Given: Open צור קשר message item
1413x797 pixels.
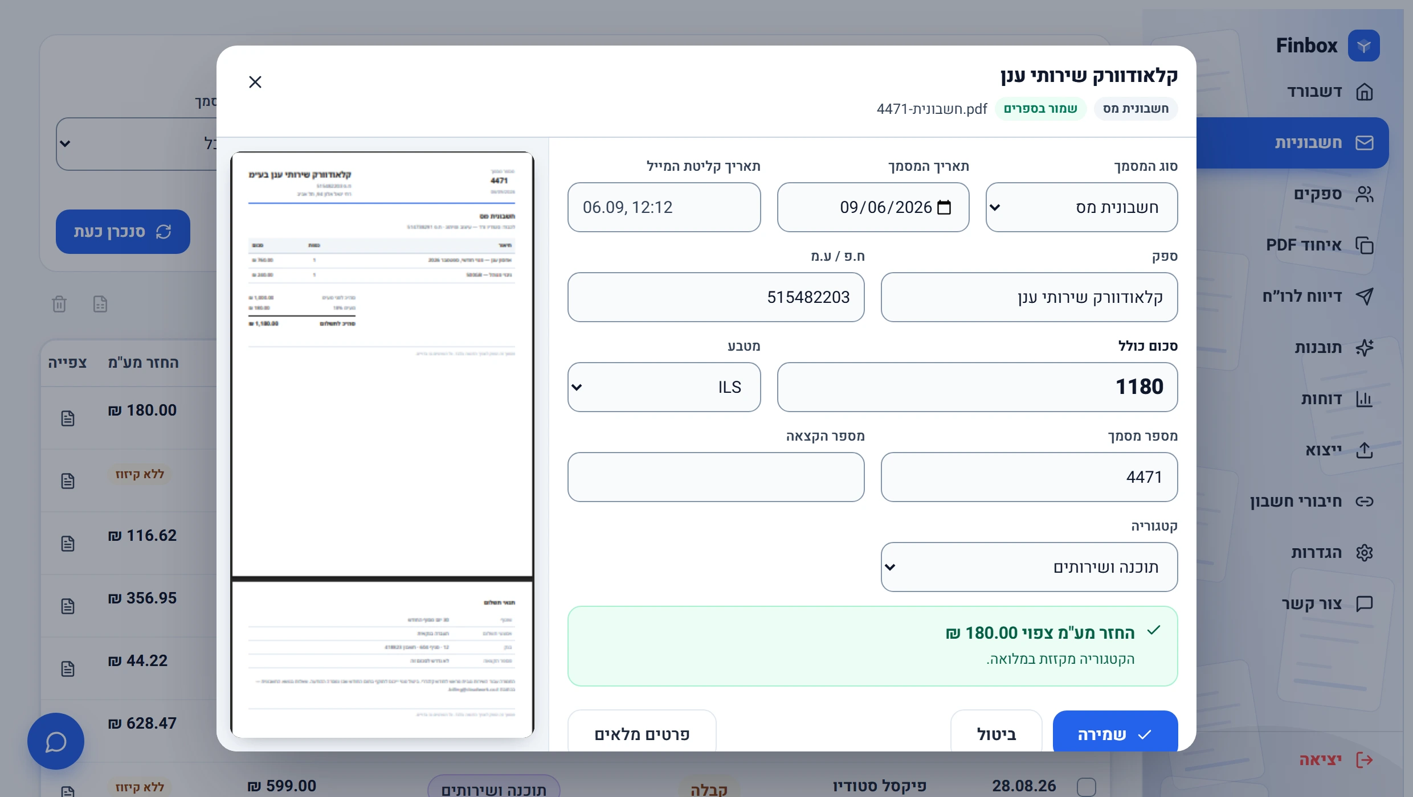Looking at the screenshot, I should click(1327, 604).
